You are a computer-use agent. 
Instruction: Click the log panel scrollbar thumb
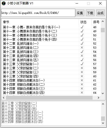point(103,119)
